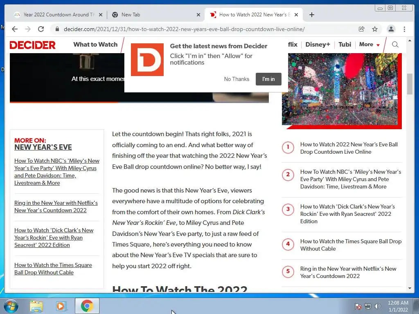Image resolution: width=419 pixels, height=314 pixels.
Task: Close the How to Watch 2022 tab
Action: [296, 15]
